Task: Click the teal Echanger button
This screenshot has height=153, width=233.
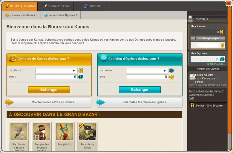Action: [140, 90]
